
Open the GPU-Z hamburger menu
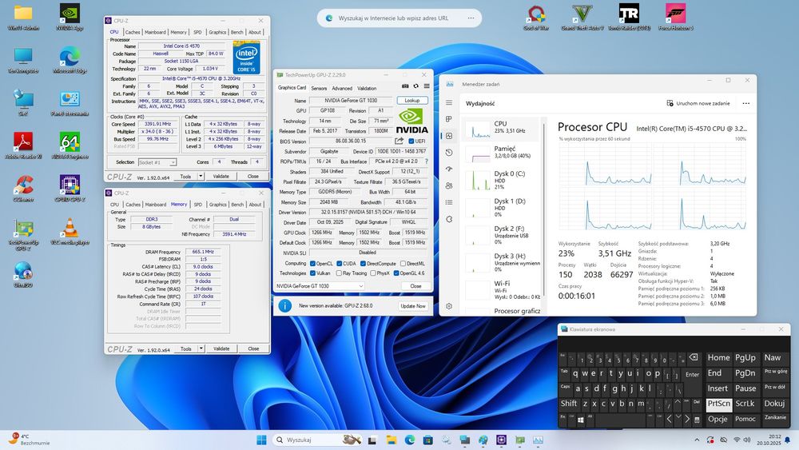pyautogui.click(x=426, y=88)
